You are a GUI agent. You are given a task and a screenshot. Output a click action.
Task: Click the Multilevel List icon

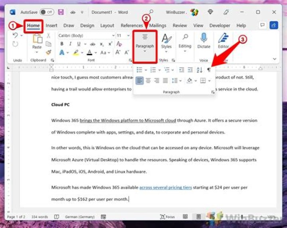pos(167,69)
